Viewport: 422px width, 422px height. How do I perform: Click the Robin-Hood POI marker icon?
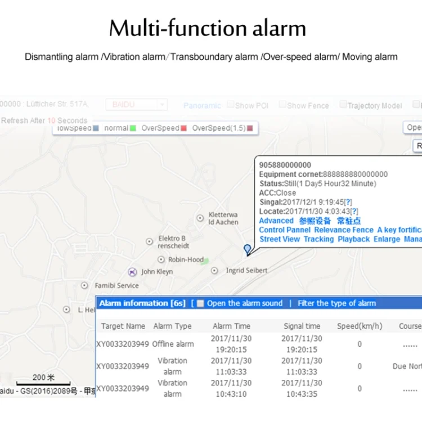[x=161, y=259]
